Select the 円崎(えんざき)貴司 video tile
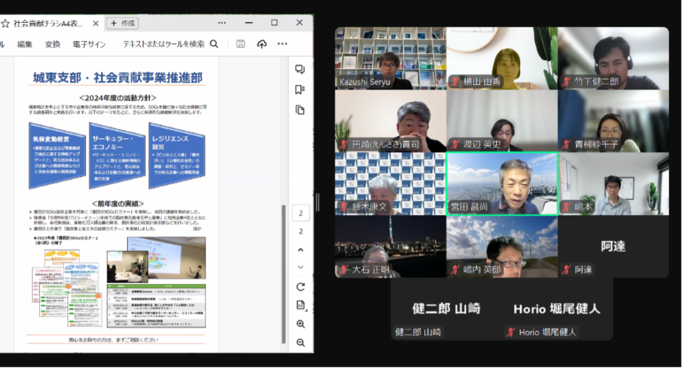Screen dimensions: 683x369 pyautogui.click(x=391, y=121)
